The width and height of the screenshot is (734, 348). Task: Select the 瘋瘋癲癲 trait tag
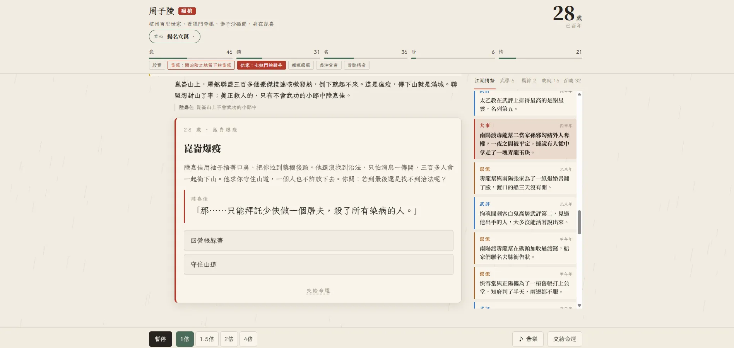click(301, 65)
